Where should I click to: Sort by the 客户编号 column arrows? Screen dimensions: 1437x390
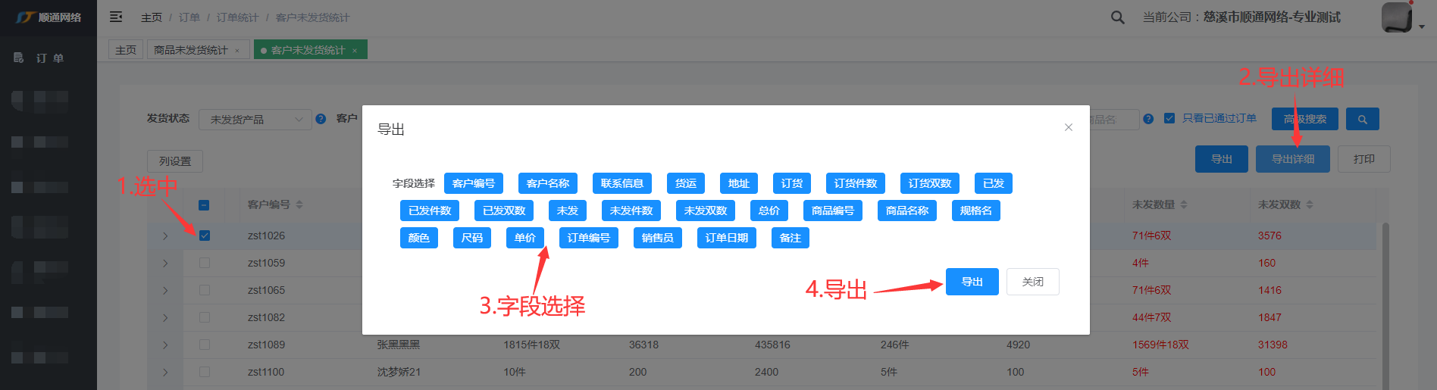click(299, 205)
